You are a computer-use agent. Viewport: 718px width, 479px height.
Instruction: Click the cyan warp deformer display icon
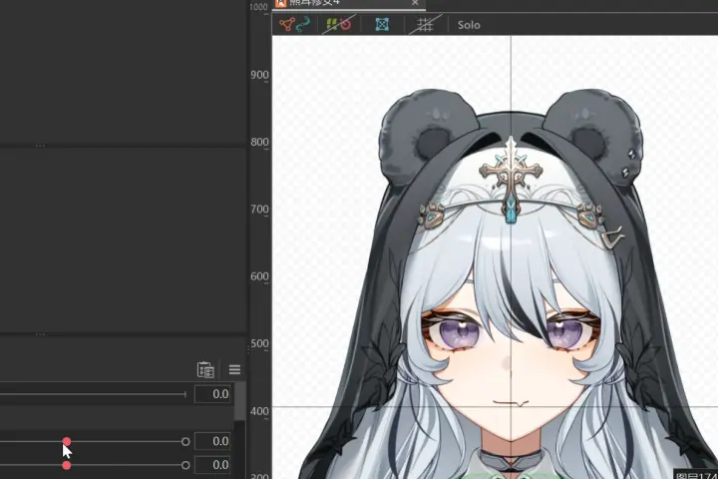pyautogui.click(x=382, y=24)
